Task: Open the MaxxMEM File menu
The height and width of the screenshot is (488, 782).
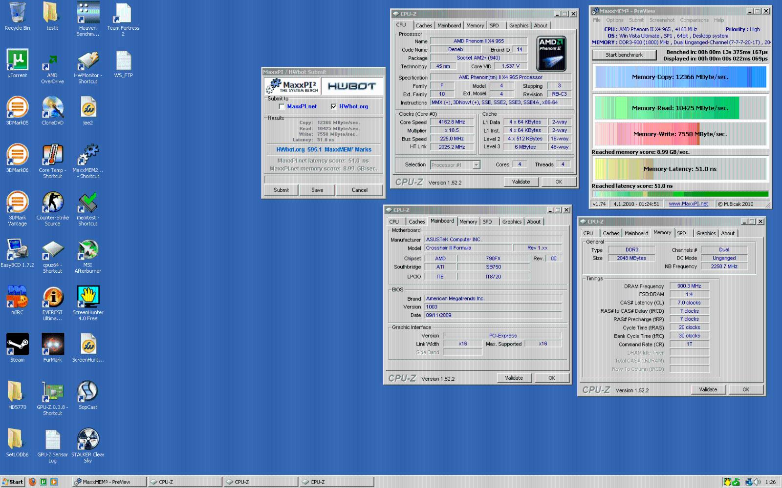Action: [597, 20]
